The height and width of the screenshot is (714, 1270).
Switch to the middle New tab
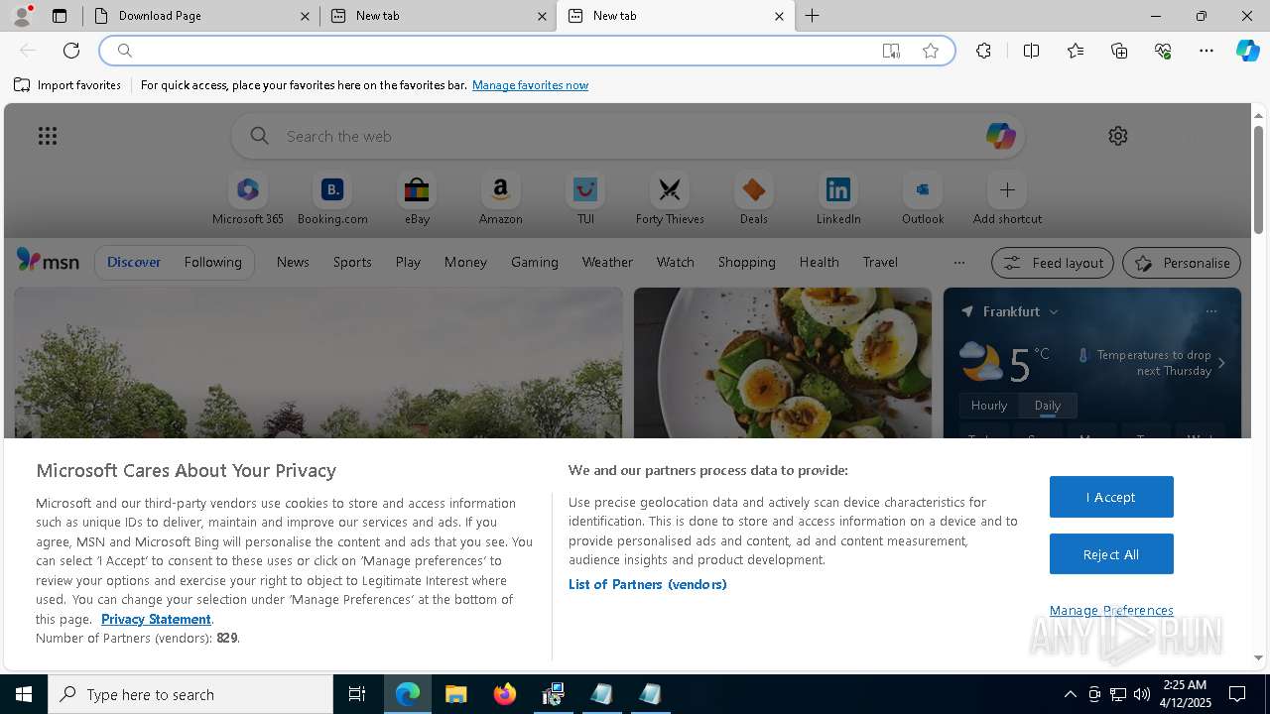click(x=438, y=16)
